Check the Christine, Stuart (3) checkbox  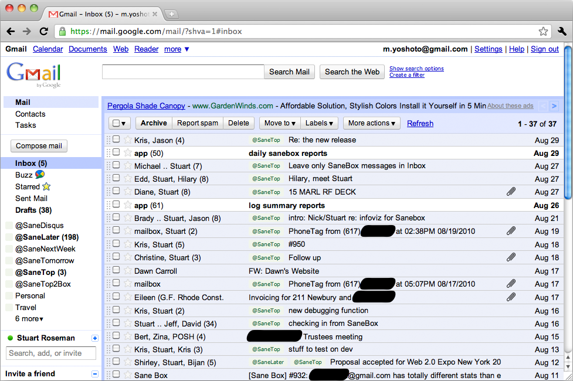pos(116,257)
